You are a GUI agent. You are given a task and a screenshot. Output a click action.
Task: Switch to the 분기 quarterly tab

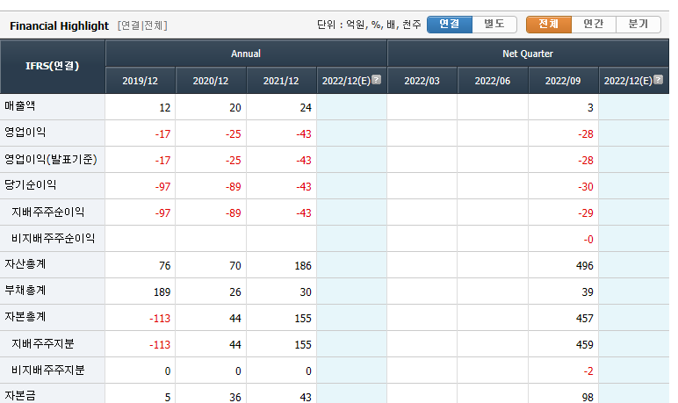(x=638, y=25)
